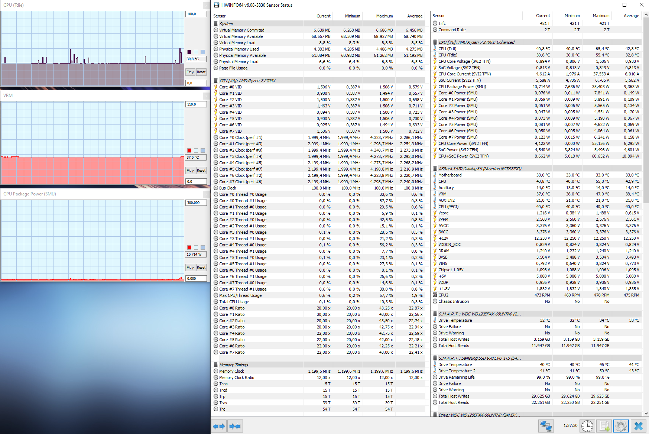This screenshot has width=649, height=434.
Task: Select the SoC Voltage (SVI2 TFN) row
Action: coord(536,68)
